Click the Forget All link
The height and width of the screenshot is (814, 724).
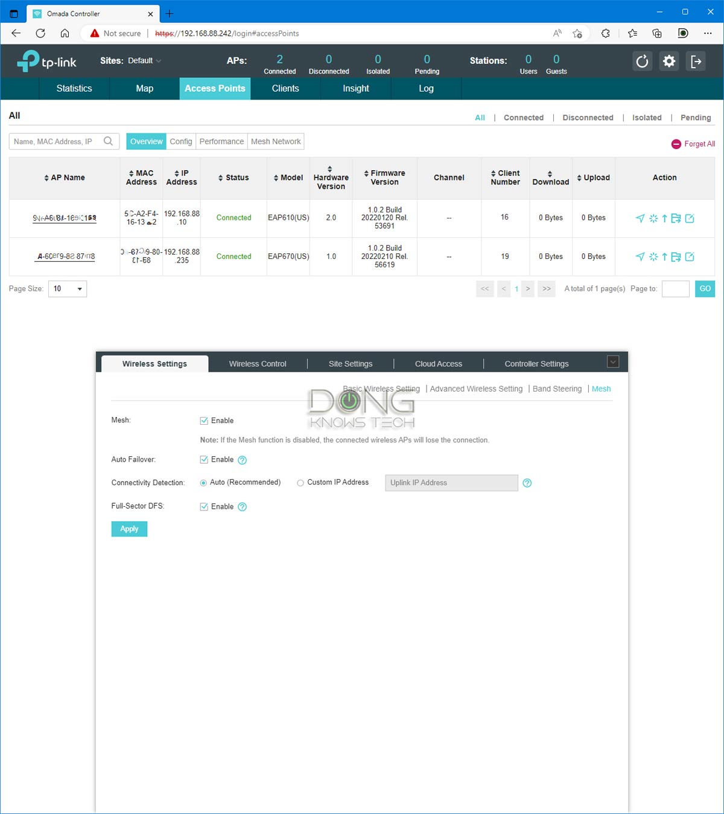coord(693,144)
